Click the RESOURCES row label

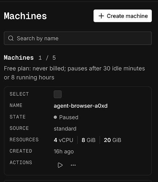click(24, 140)
